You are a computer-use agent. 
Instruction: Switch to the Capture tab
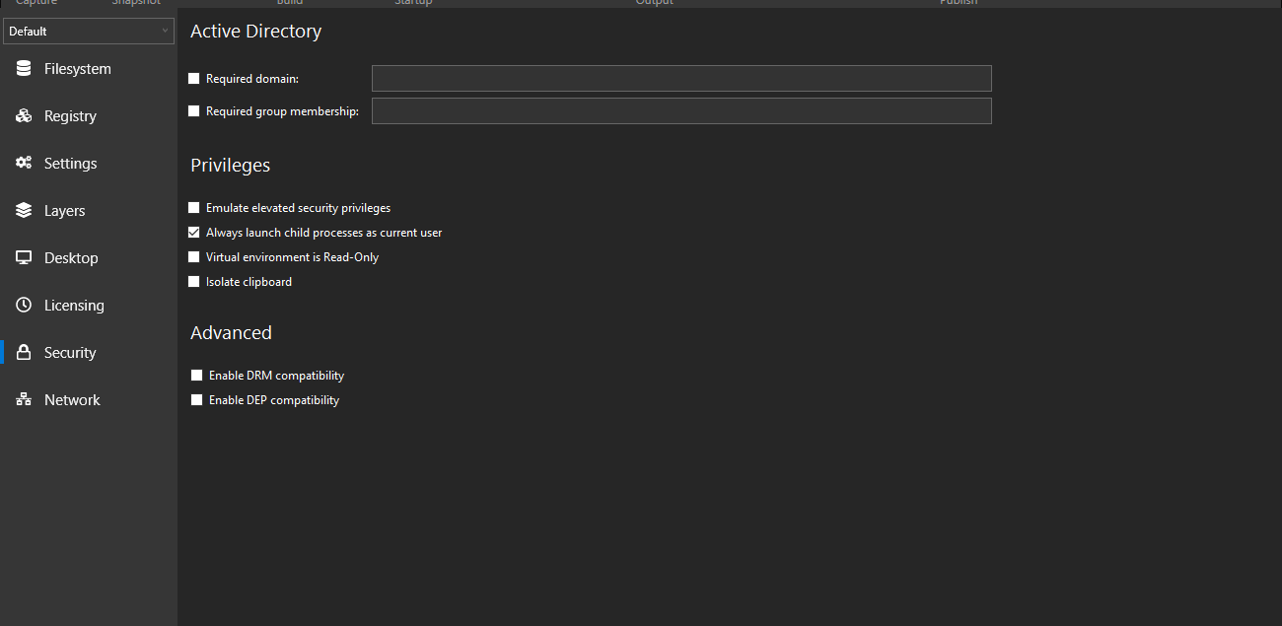click(x=36, y=3)
